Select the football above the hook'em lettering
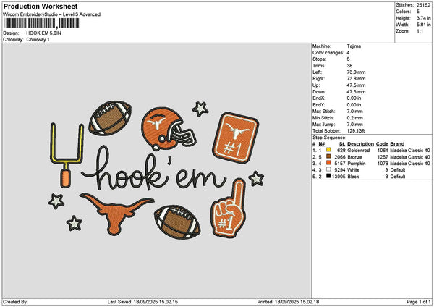The width and height of the screenshot is (434, 307). pos(110,118)
